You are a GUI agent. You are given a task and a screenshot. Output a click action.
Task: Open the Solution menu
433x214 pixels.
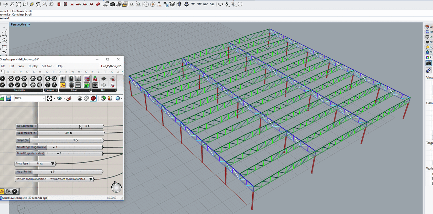(x=47, y=66)
